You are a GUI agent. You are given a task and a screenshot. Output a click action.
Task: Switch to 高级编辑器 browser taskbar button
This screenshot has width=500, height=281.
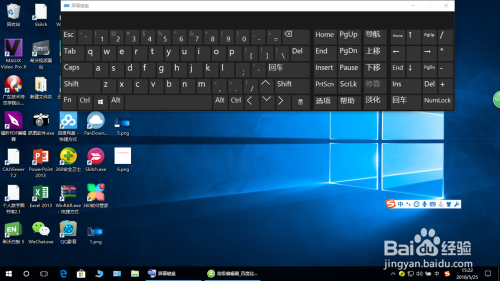click(x=232, y=273)
